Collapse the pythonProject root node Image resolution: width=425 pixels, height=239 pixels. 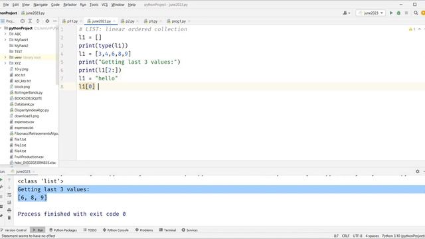point(1,28)
